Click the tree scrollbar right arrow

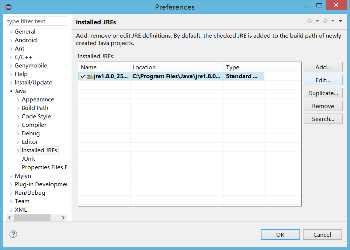[x=63, y=218]
